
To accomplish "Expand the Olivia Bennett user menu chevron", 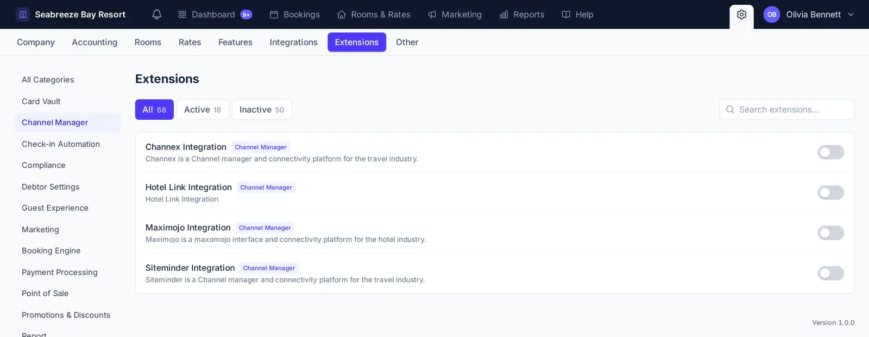I will (851, 15).
